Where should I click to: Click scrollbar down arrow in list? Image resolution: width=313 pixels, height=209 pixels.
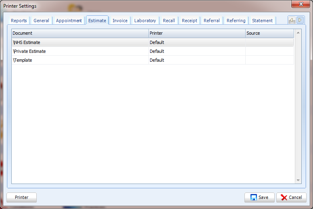pyautogui.click(x=298, y=180)
